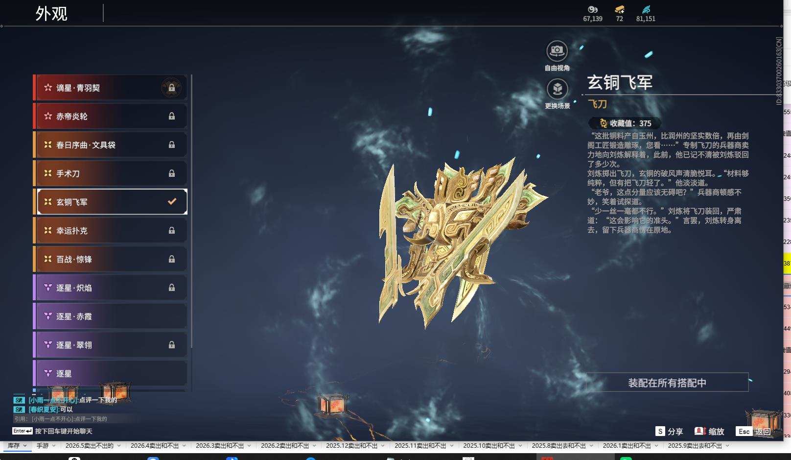Expand dropdown arrow on 库存 tab
Viewport: 791px width, 460px height.
point(25,446)
